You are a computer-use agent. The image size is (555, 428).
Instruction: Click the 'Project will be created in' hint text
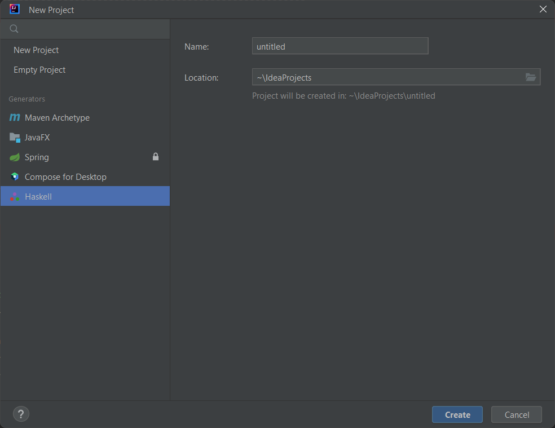343,96
